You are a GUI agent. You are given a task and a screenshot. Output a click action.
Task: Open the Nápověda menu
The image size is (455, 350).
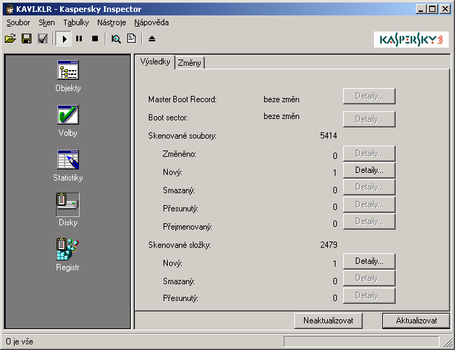[x=152, y=22]
